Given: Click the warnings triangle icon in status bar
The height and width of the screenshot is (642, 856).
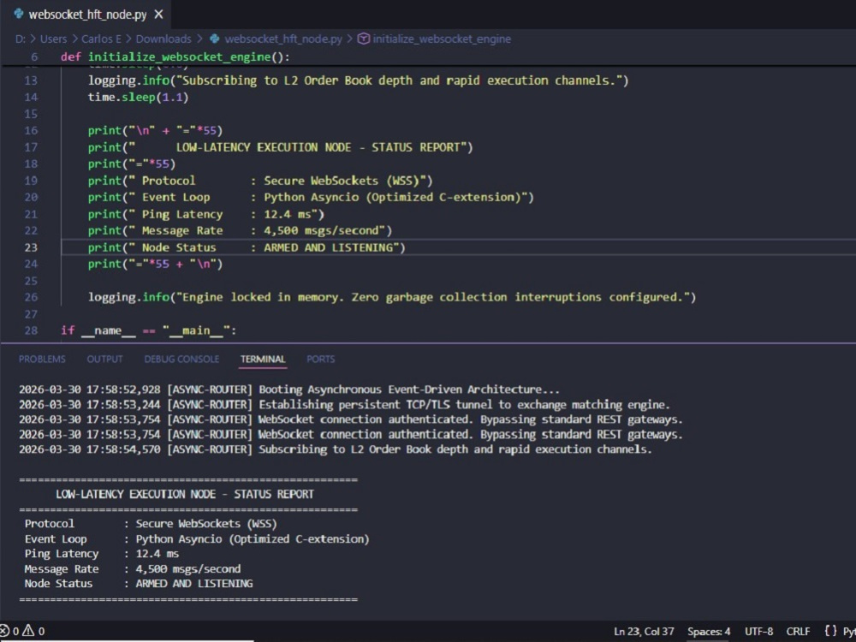Looking at the screenshot, I should click(28, 632).
